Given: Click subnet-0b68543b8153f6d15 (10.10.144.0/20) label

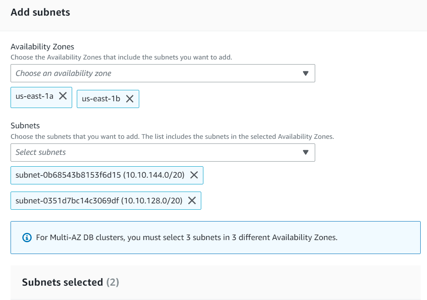Looking at the screenshot, I should [100, 175].
